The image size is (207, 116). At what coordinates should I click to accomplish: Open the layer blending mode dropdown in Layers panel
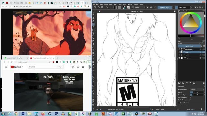(x=189, y=43)
